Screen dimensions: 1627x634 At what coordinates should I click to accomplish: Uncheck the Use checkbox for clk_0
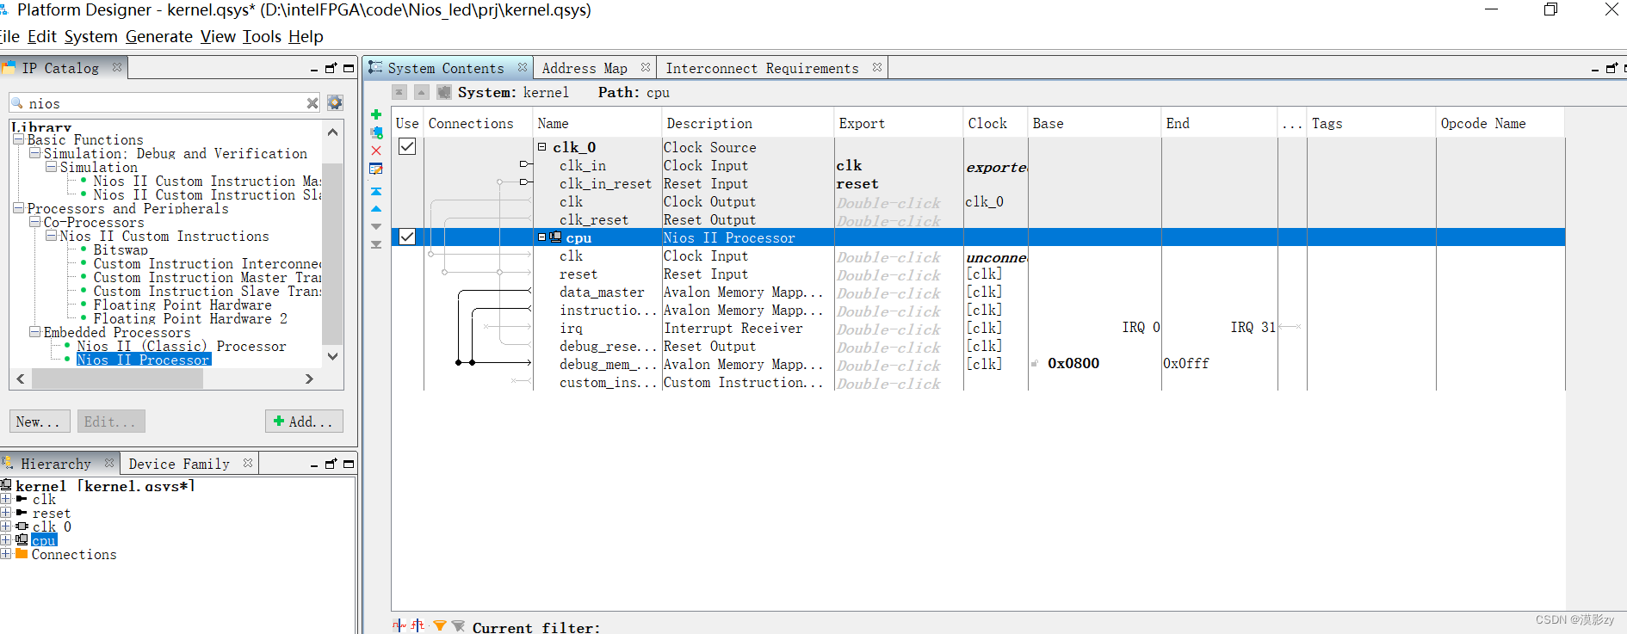[x=407, y=147]
